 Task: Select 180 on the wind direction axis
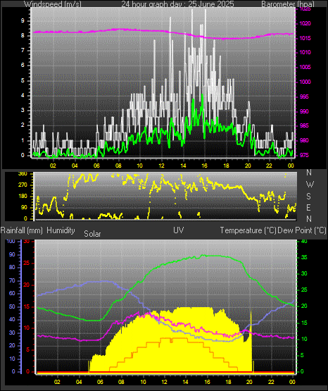click(x=23, y=197)
